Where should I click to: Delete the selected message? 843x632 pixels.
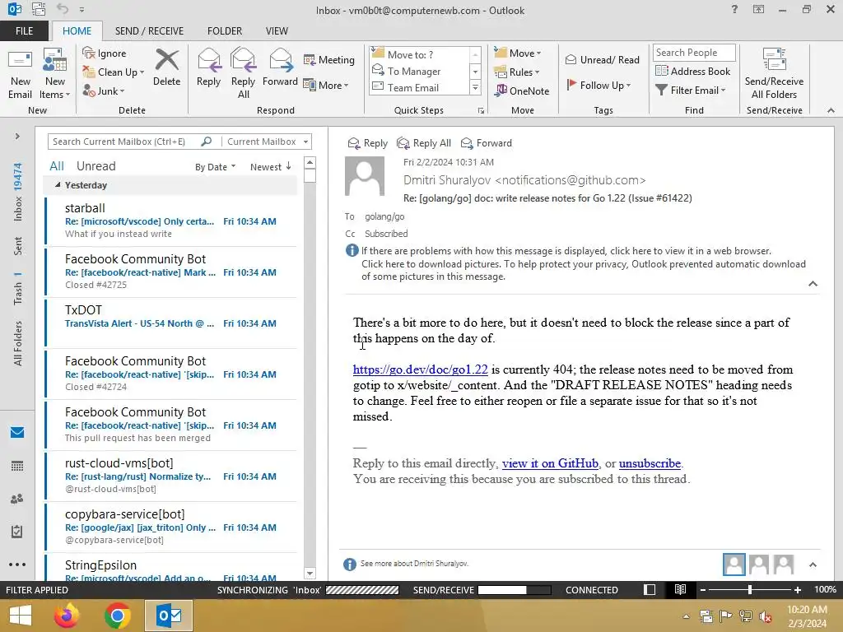pyautogui.click(x=166, y=67)
